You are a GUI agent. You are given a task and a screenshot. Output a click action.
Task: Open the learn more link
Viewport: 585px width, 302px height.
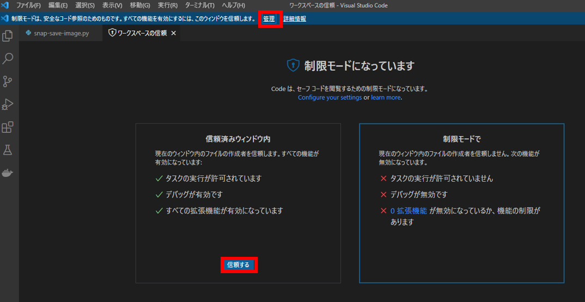pyautogui.click(x=386, y=98)
